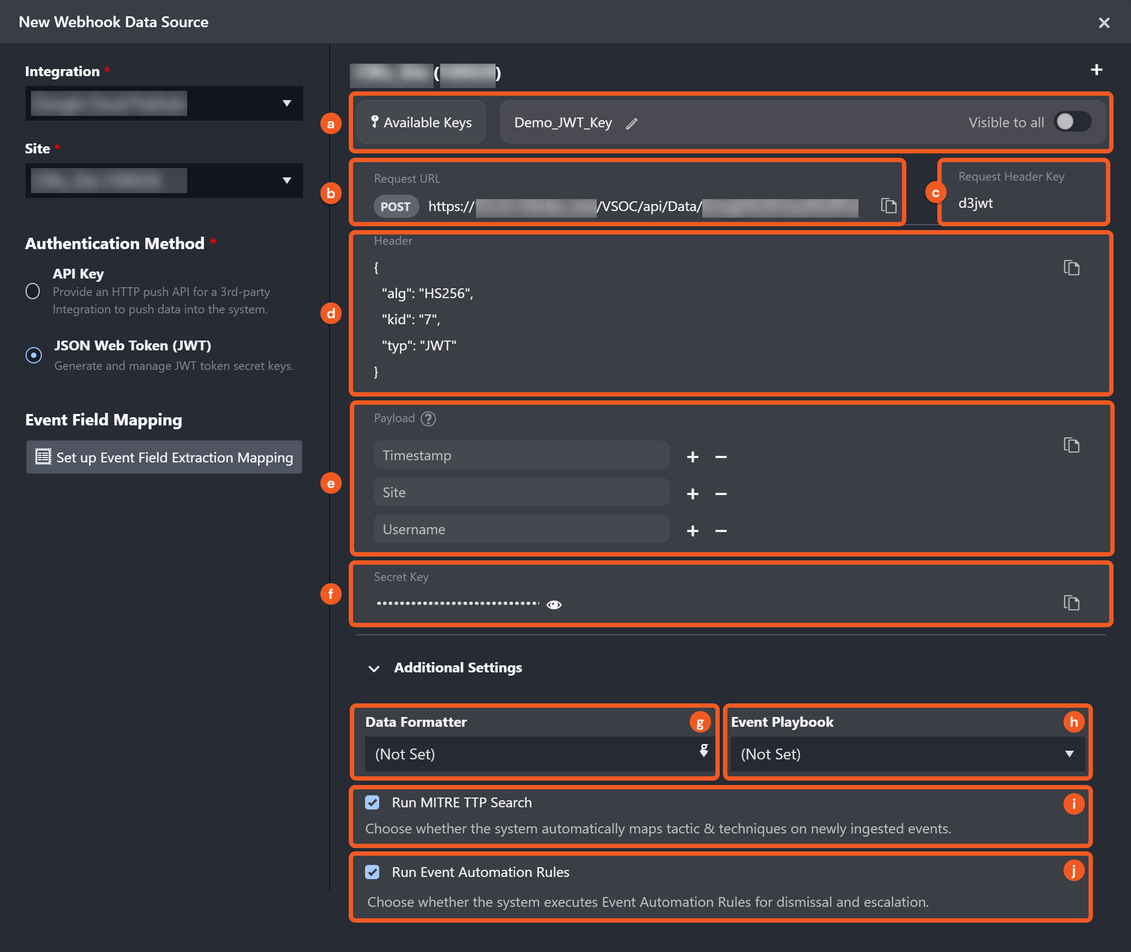
Task: Enable or disable Run MITRE TTP Search
Action: coord(372,802)
